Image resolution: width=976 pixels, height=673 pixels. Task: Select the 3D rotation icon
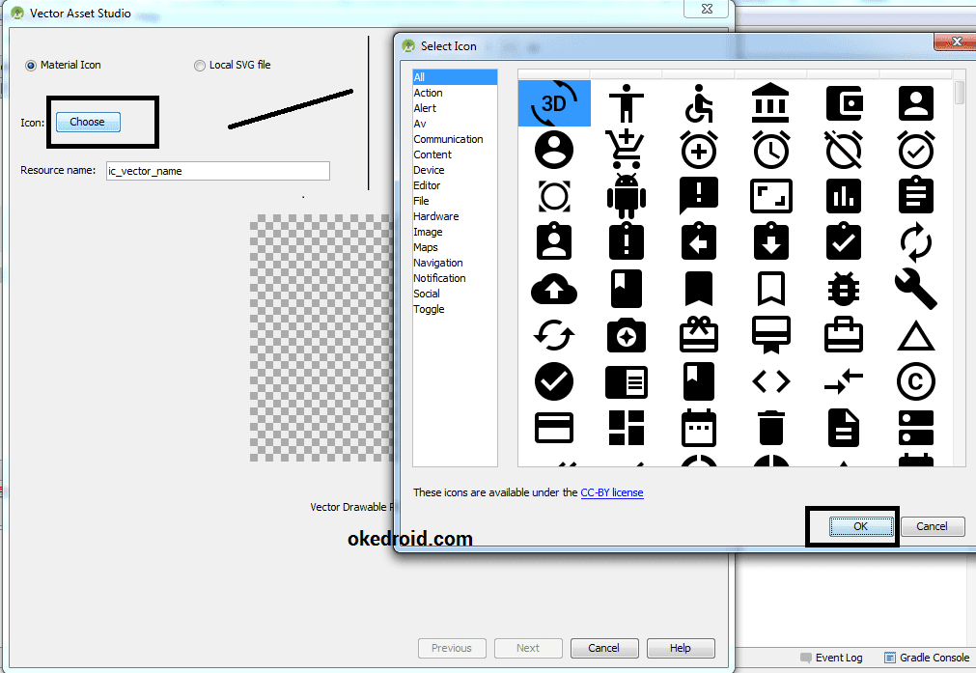[x=553, y=103]
